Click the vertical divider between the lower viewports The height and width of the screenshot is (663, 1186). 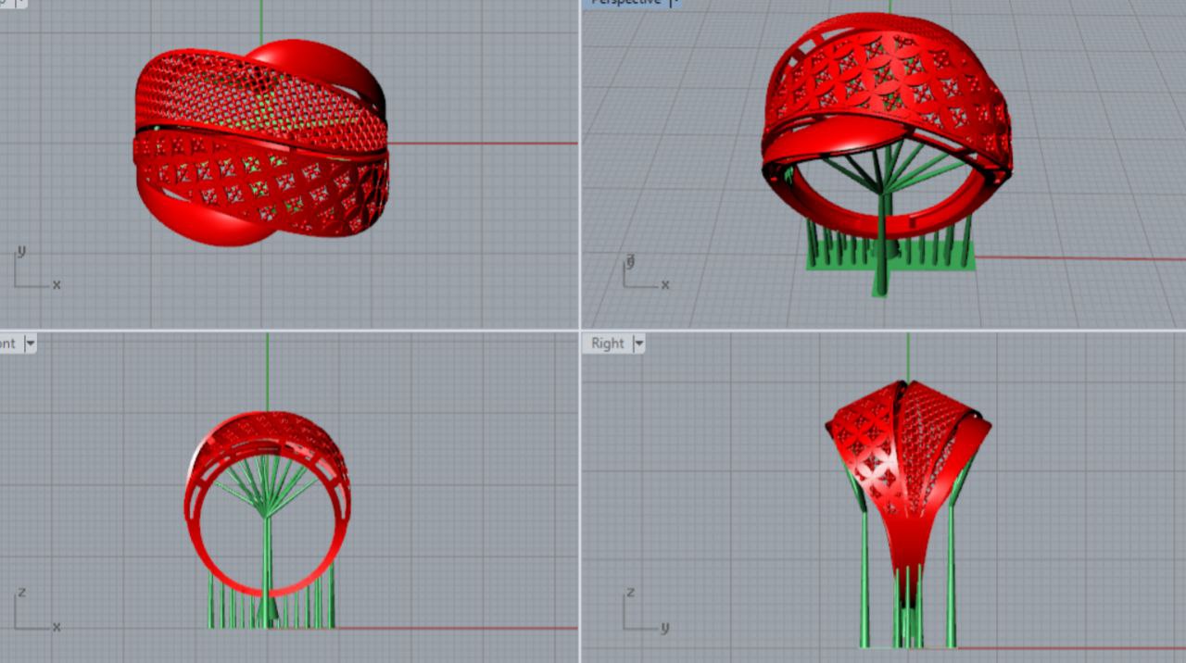pos(580,500)
